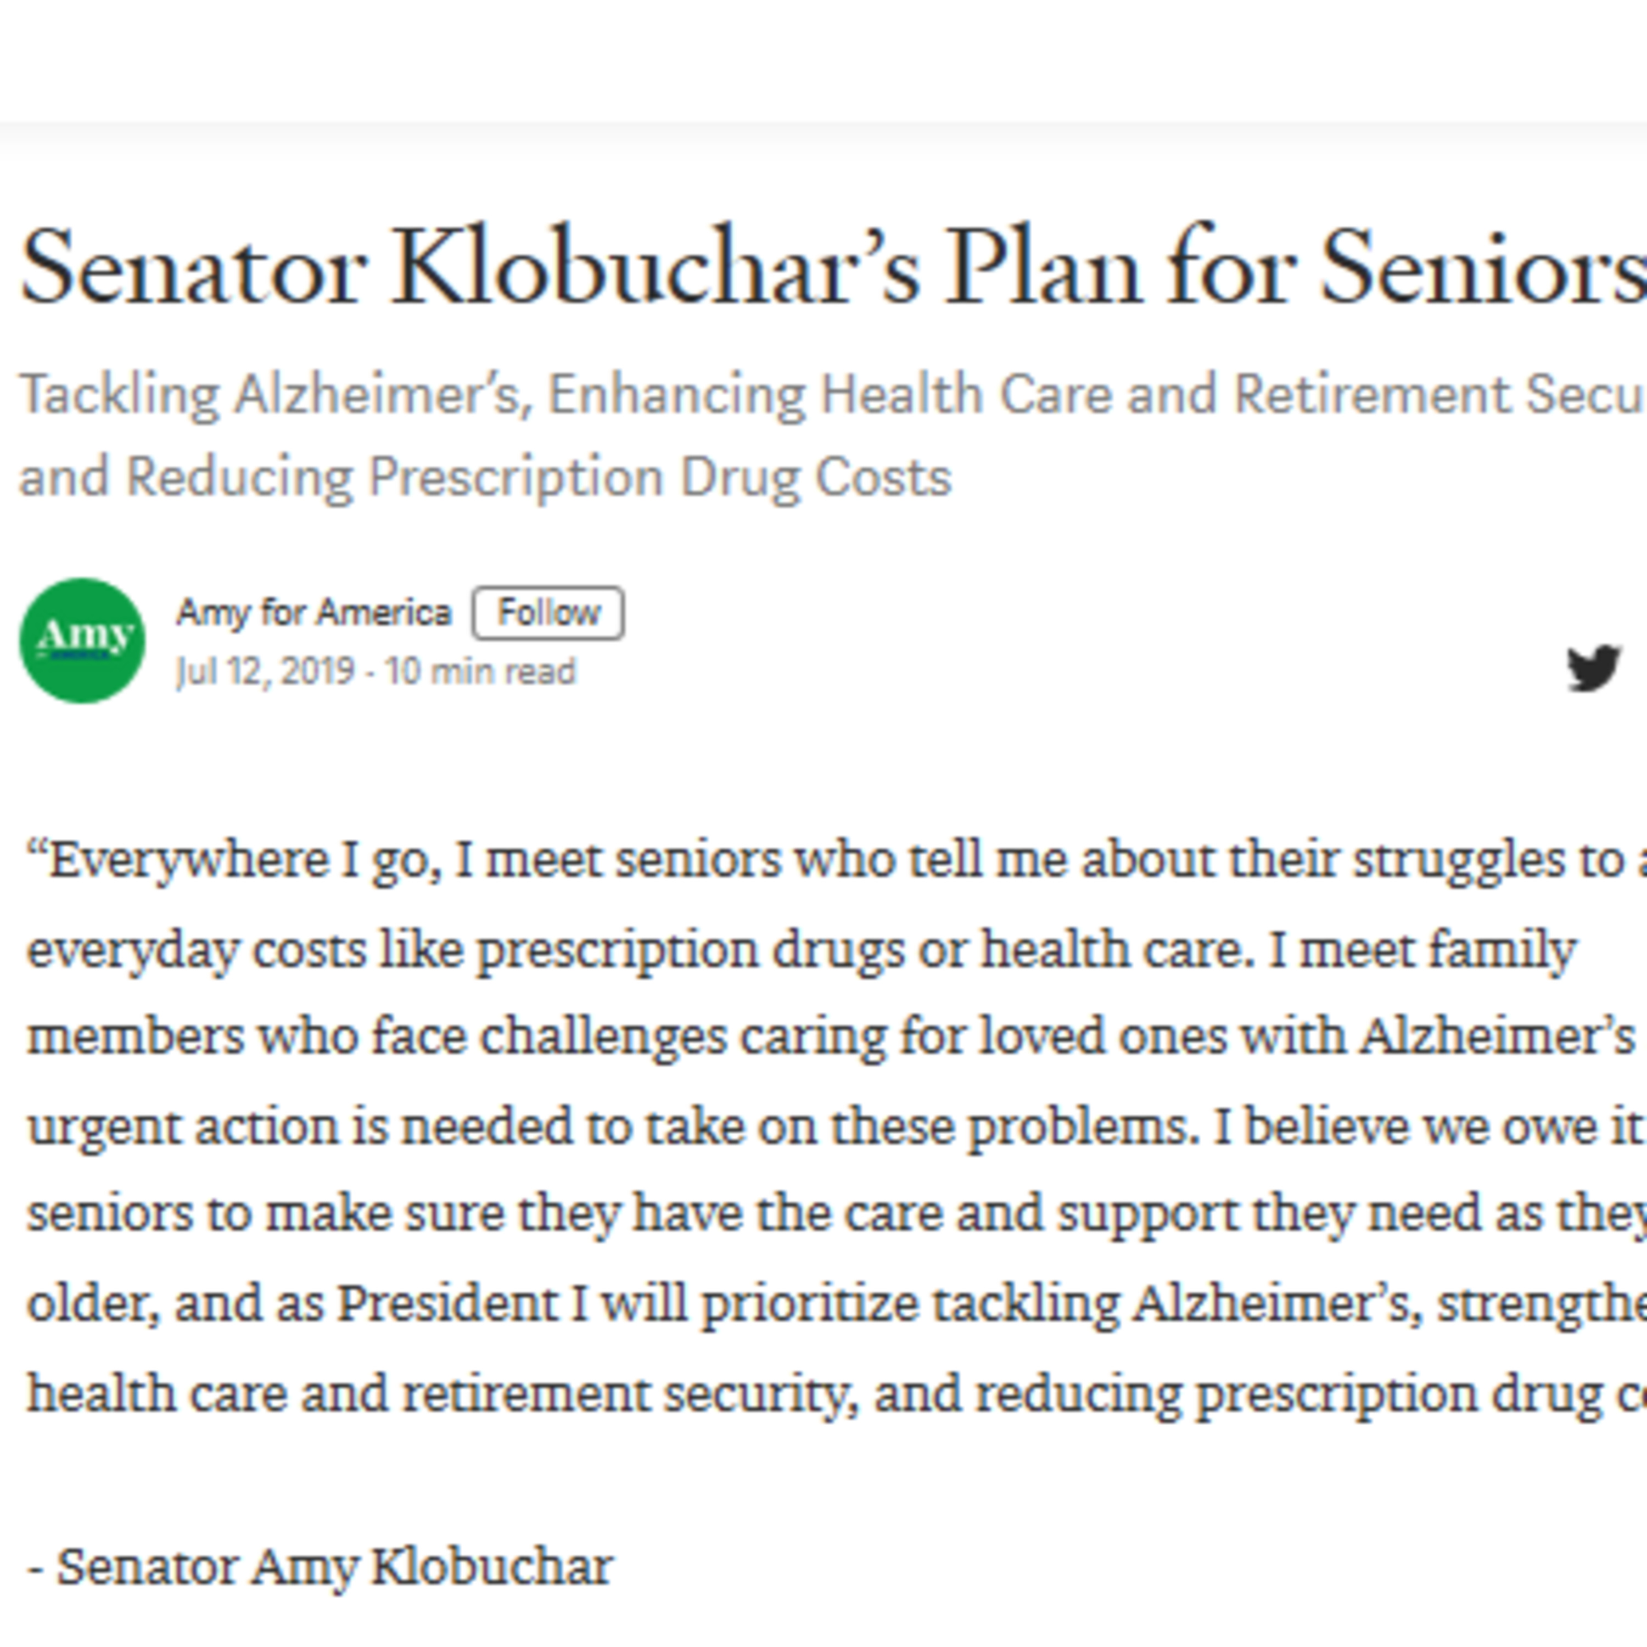Click the green Amy avatar logo
Screen dimensions: 1647x1647
82,640
